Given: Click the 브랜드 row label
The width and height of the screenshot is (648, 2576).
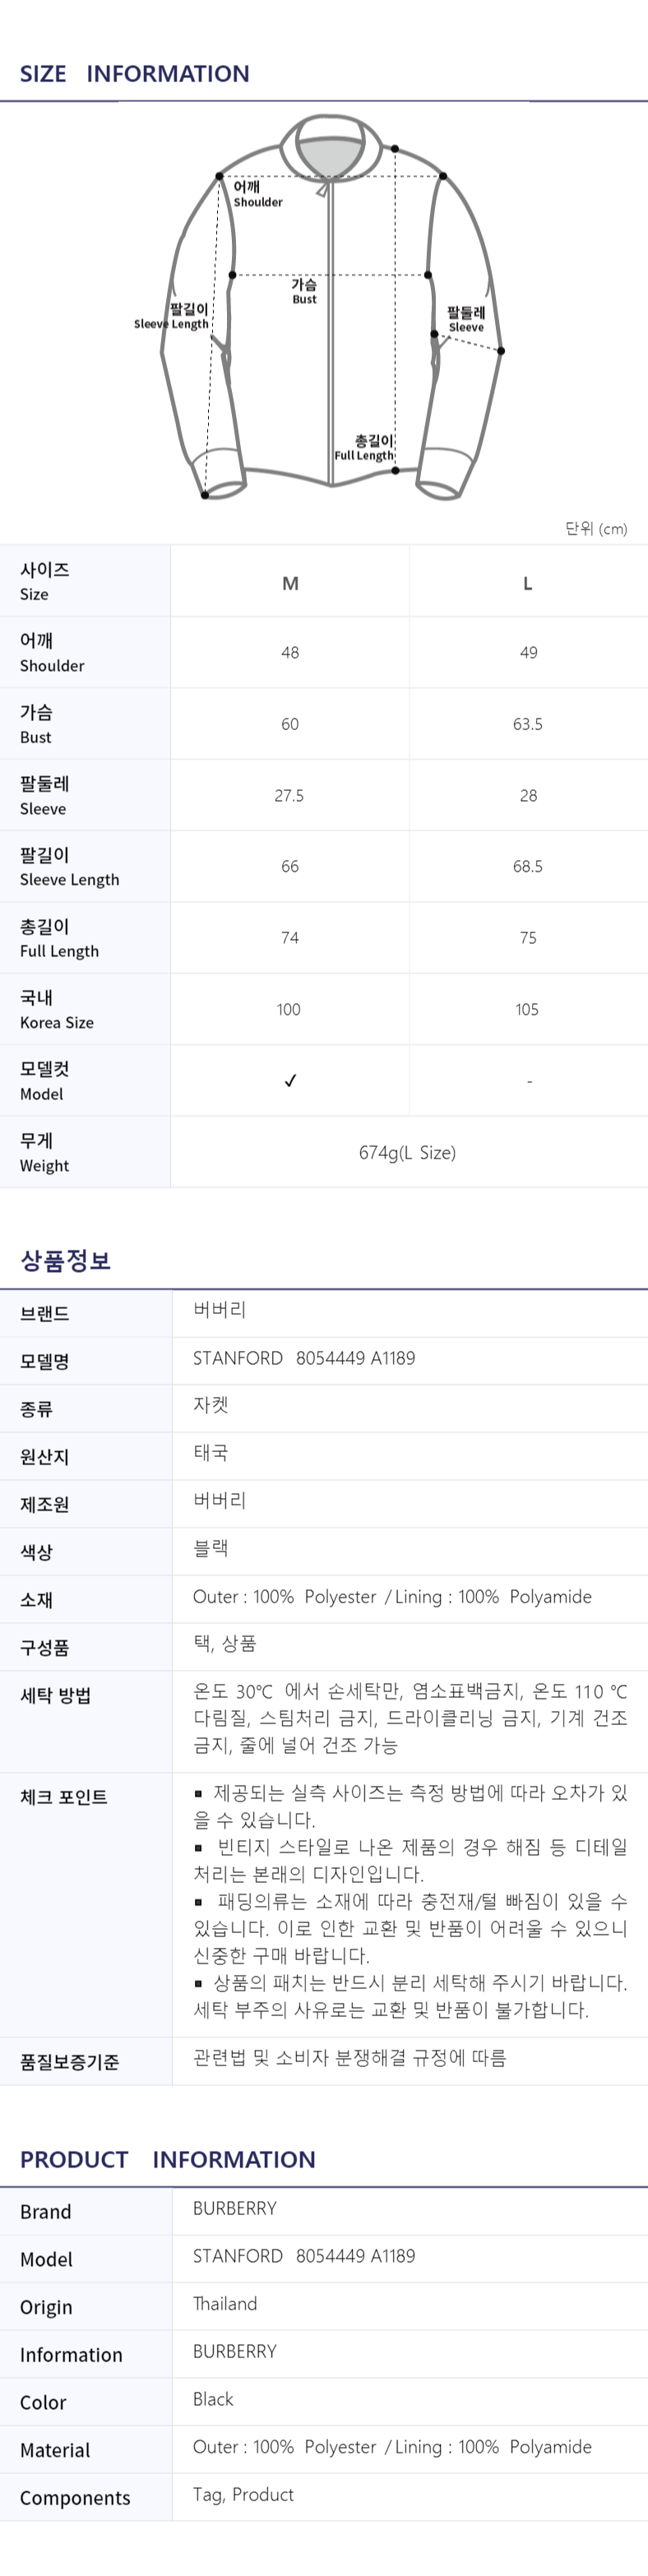Looking at the screenshot, I should [x=45, y=1314].
